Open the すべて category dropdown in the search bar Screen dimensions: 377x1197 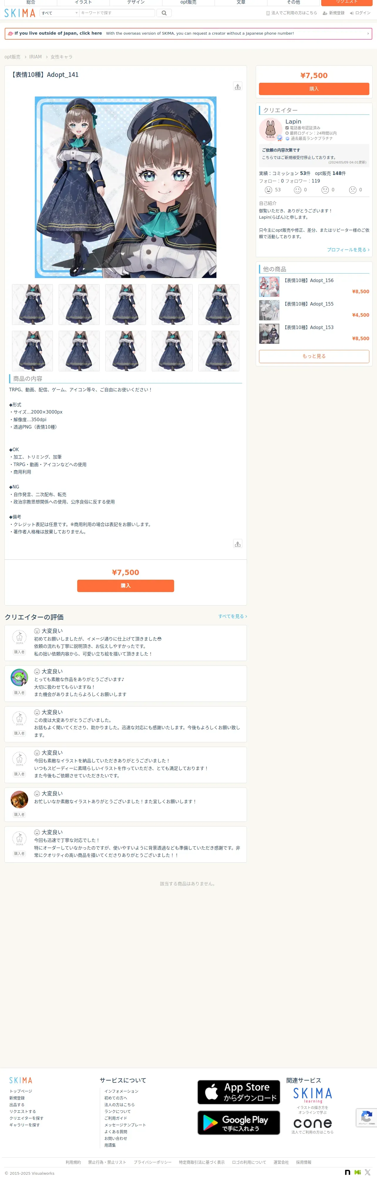pyautogui.click(x=60, y=13)
